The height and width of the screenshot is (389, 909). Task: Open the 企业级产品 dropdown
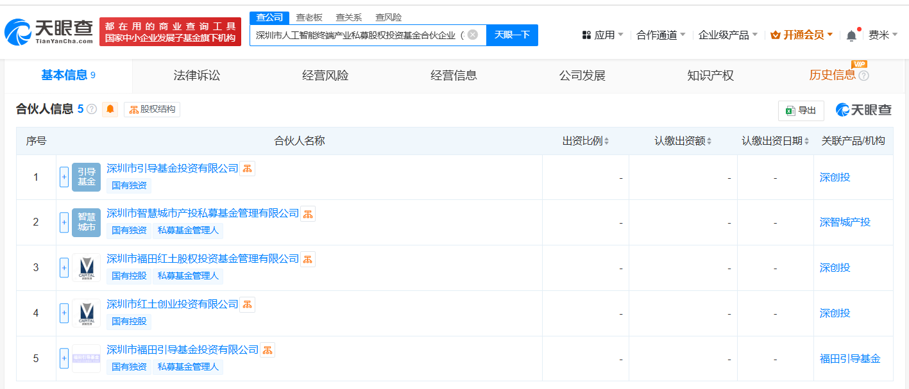[x=727, y=35]
